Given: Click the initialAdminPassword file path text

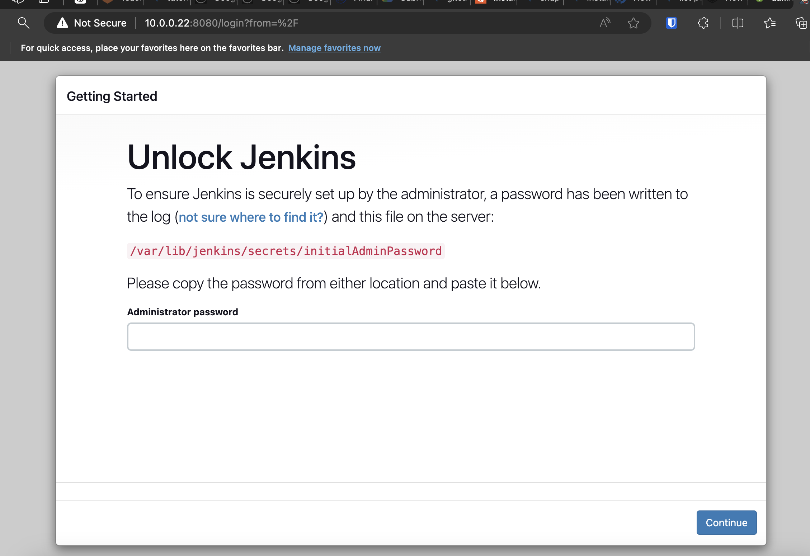Looking at the screenshot, I should 286,251.
